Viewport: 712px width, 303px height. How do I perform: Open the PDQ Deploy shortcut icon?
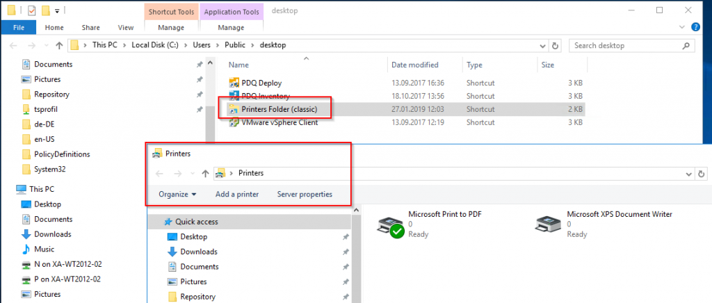(234, 83)
